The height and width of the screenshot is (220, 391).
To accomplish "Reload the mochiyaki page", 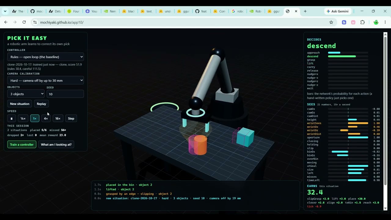I will 24,22.
